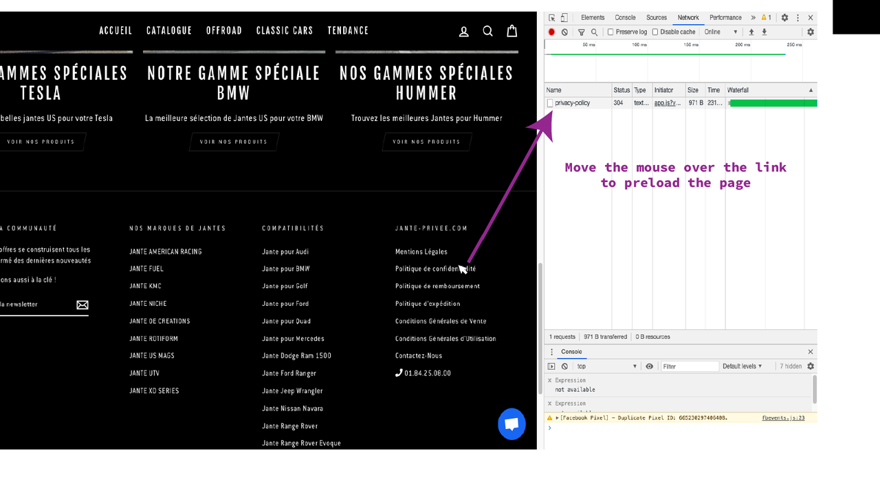Screen dimensions: 880x495
Task: Click the site header search magnifier
Action: point(488,31)
